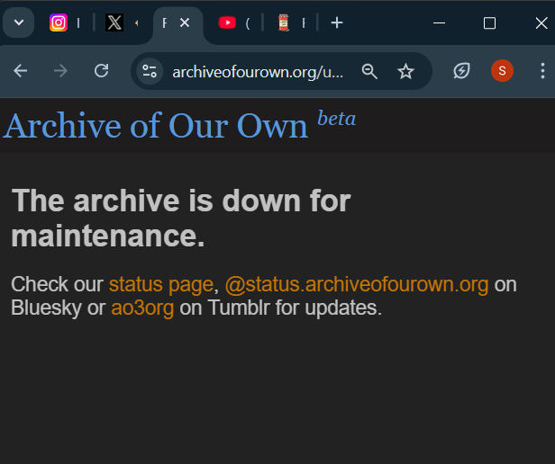Screen dimensions: 555x464
Task: Go back to the previous page
Action: tap(20, 71)
